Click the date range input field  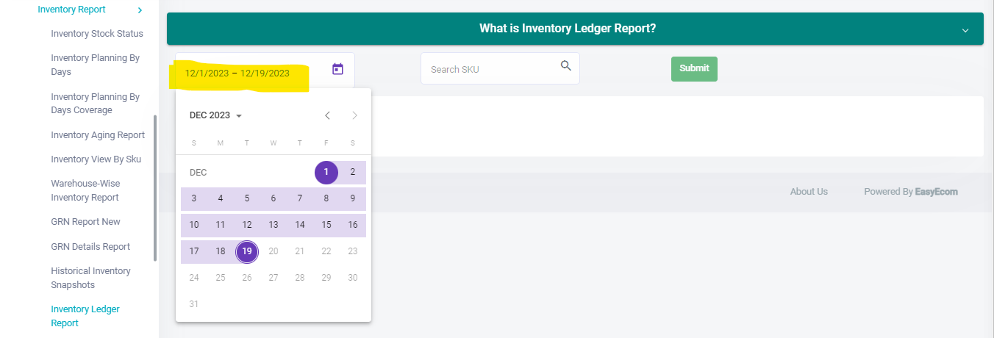[x=265, y=70]
